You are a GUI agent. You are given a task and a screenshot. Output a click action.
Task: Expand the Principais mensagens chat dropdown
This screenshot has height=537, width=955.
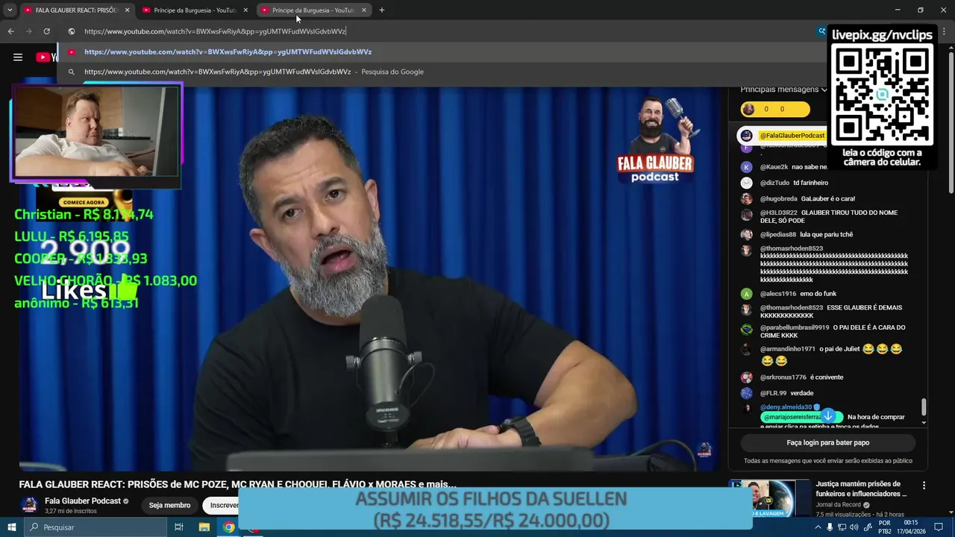[x=783, y=89]
